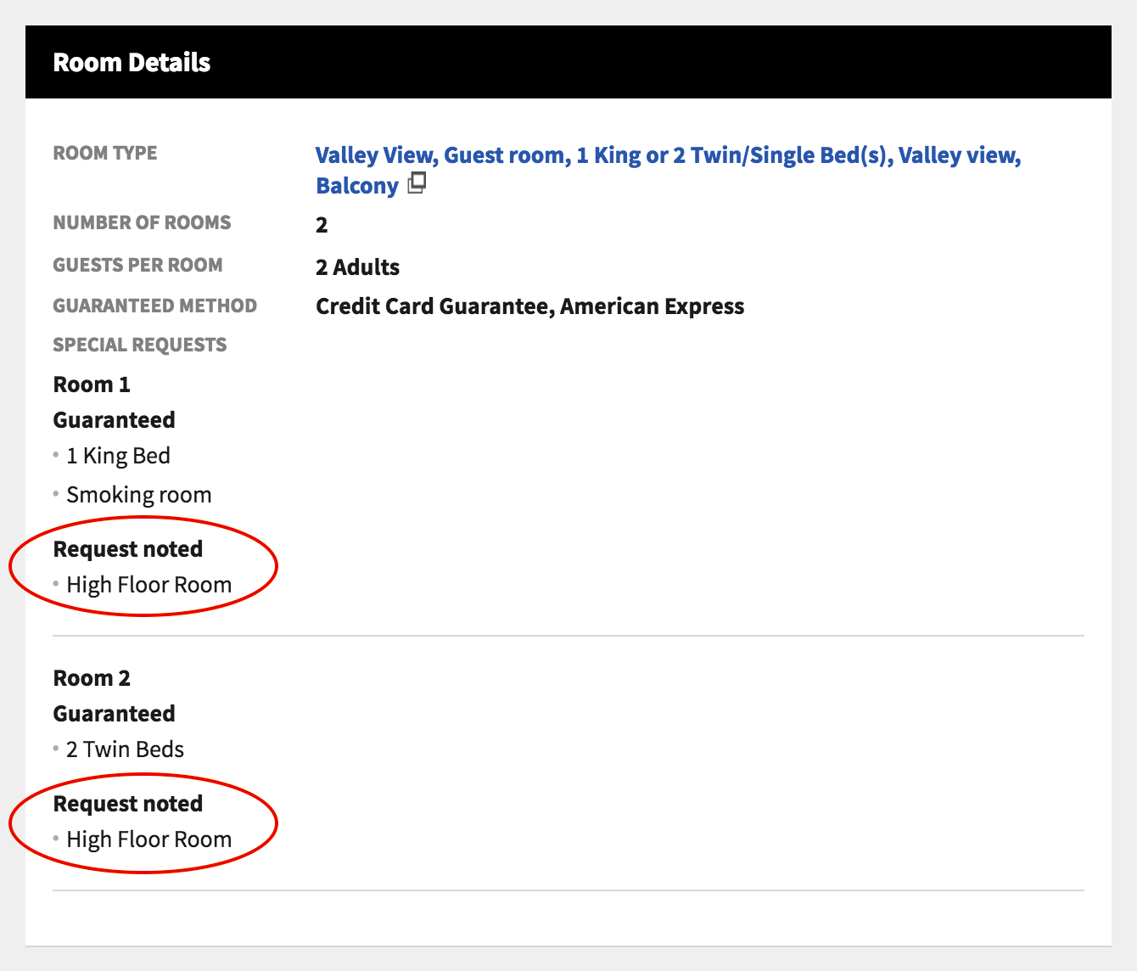The width and height of the screenshot is (1137, 971).
Task: Select the Guaranteed heading under Room 2
Action: [114, 714]
